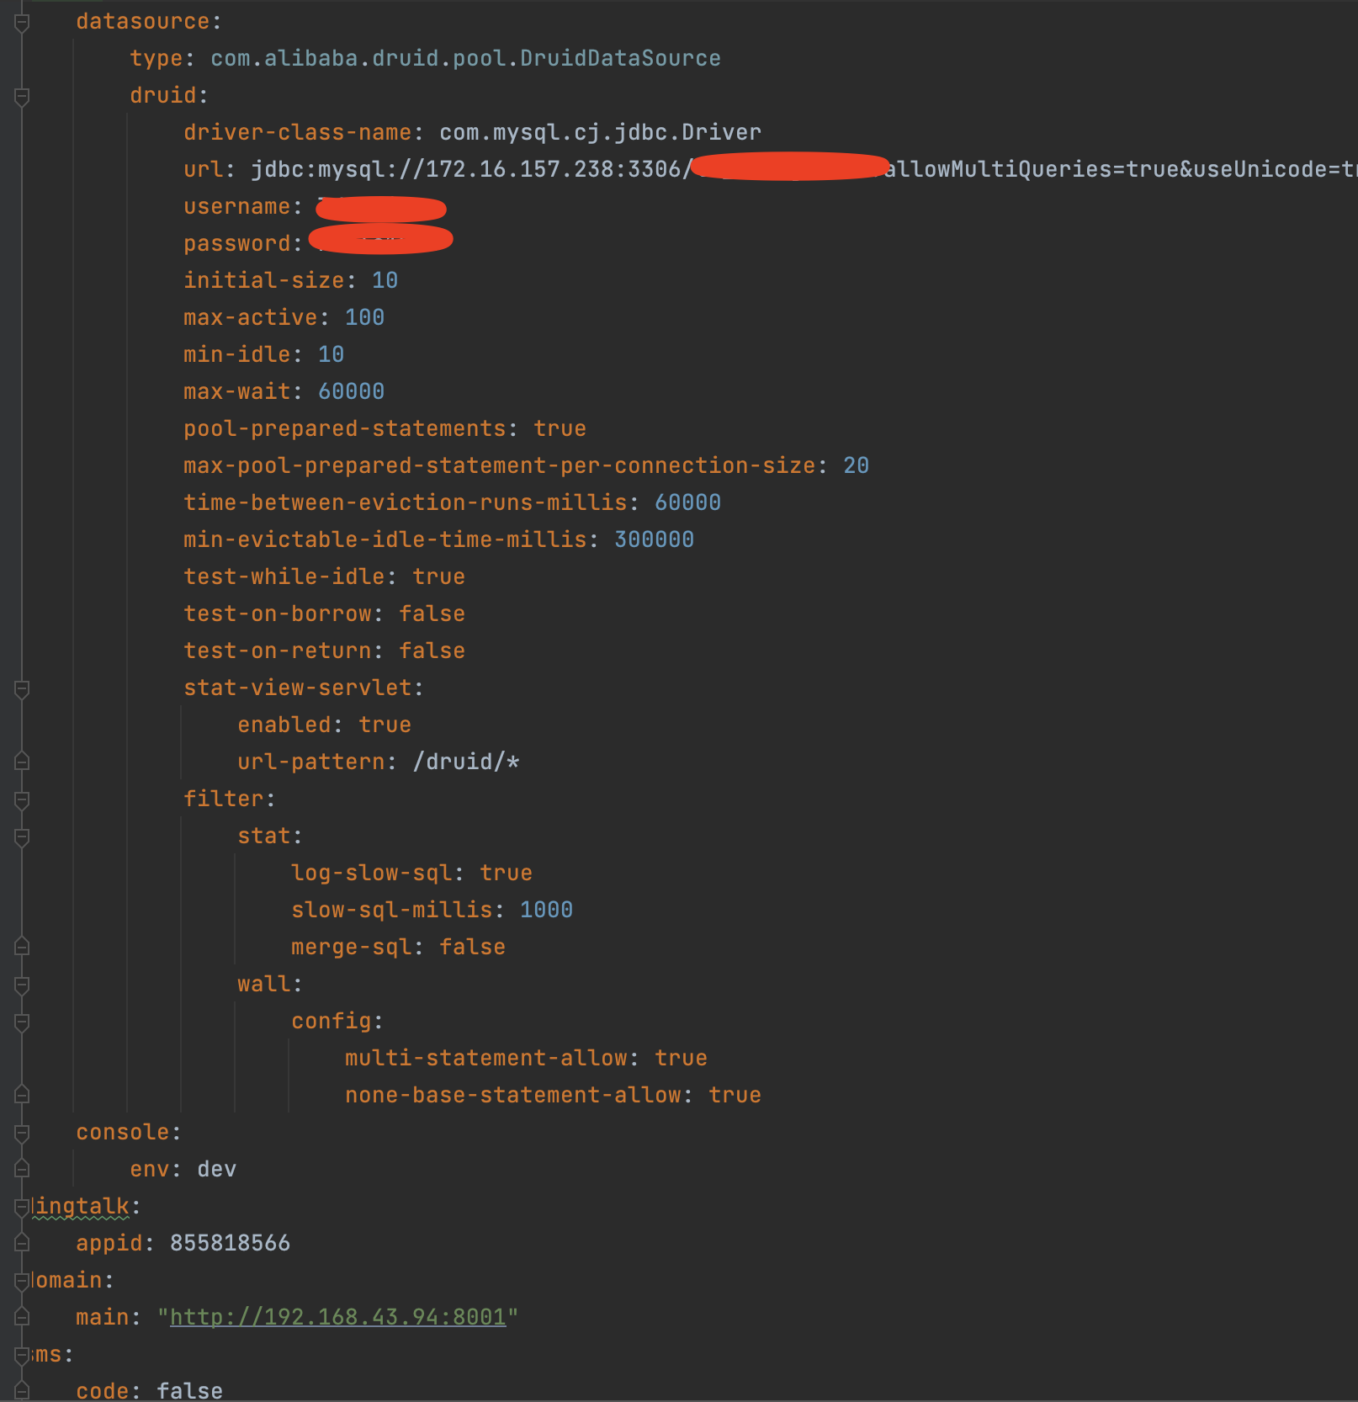Click the log-slow-sql key
Viewport: 1358px width, 1402px height.
pos(371,873)
